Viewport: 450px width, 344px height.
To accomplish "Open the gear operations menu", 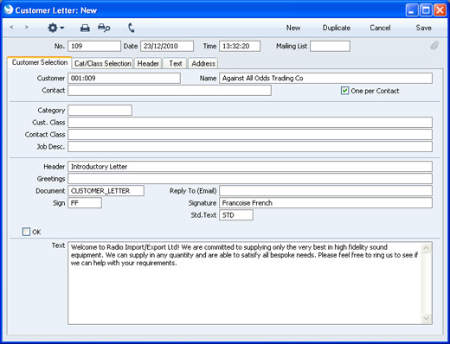I will coord(55,28).
